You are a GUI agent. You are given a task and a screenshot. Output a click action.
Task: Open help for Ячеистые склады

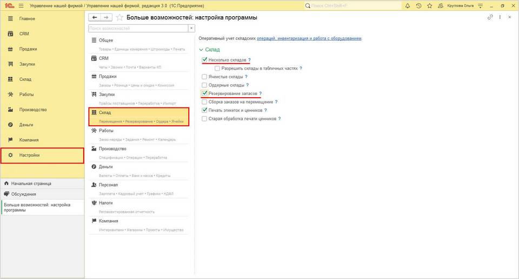247,77
